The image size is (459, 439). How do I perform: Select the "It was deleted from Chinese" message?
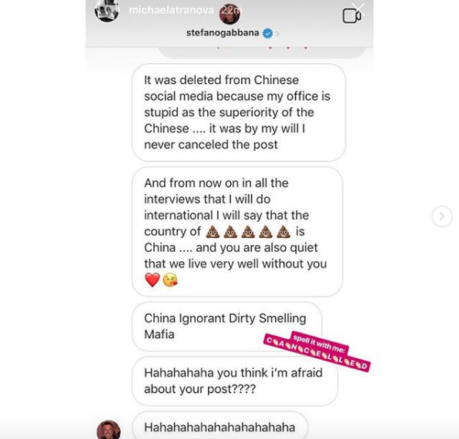click(x=239, y=112)
